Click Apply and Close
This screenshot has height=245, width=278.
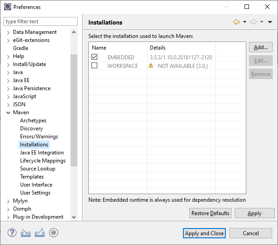point(204,233)
